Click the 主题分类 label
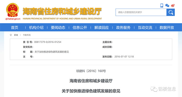 (107, 42)
